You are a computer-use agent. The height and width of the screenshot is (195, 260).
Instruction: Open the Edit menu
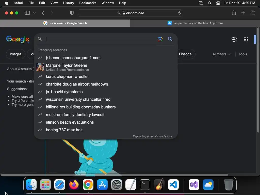[x=42, y=3]
